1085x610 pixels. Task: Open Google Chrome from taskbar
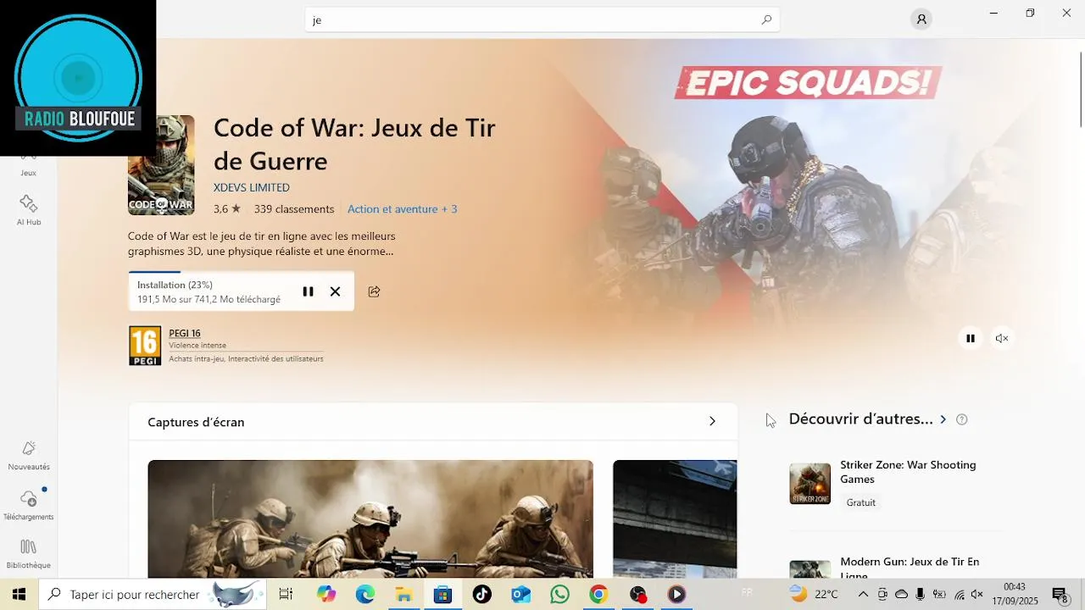598,594
